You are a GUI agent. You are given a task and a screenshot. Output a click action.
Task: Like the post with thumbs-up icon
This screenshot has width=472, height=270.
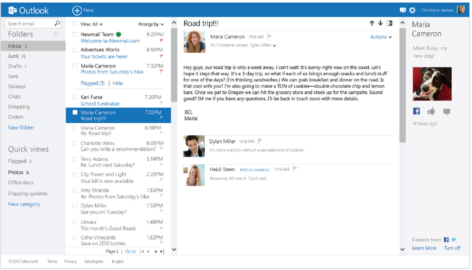[431, 112]
